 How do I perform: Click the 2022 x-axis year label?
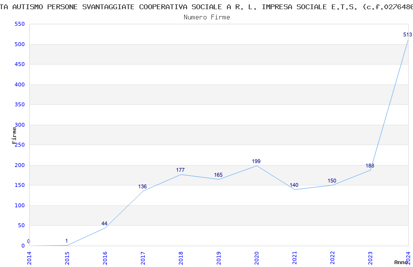[x=332, y=258]
